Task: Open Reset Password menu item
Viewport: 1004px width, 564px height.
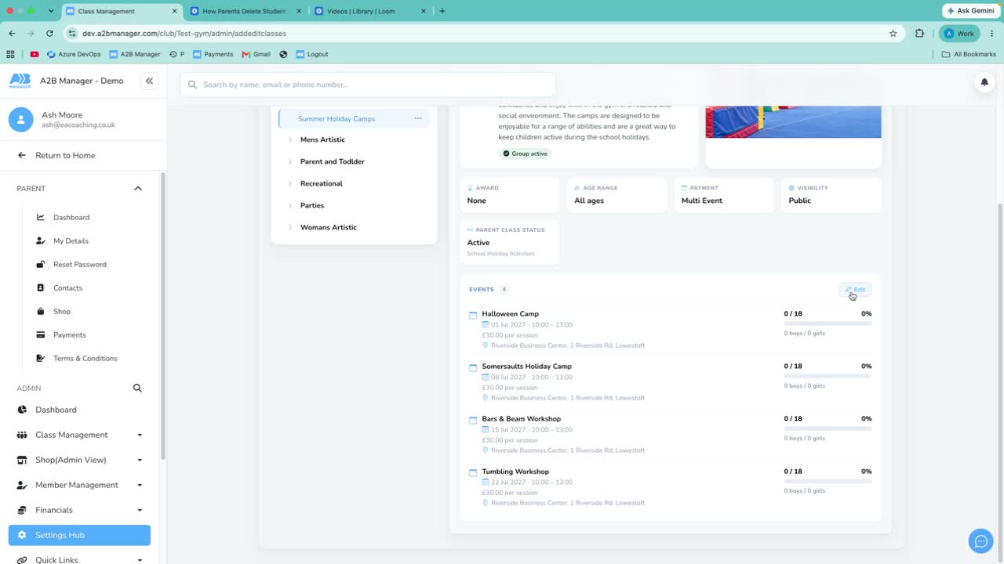Action: (x=79, y=264)
